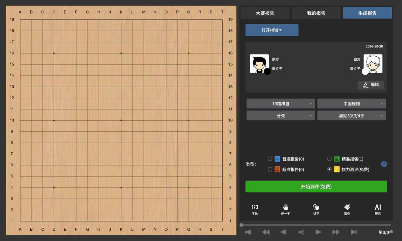402x241 pixels.
Task: Select the 棋力测评(免费) radio option
Action: click(329, 169)
